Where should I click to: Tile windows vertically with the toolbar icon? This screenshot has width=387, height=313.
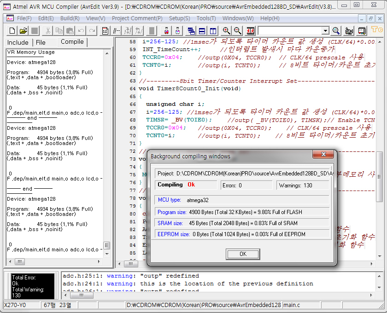coord(213,31)
